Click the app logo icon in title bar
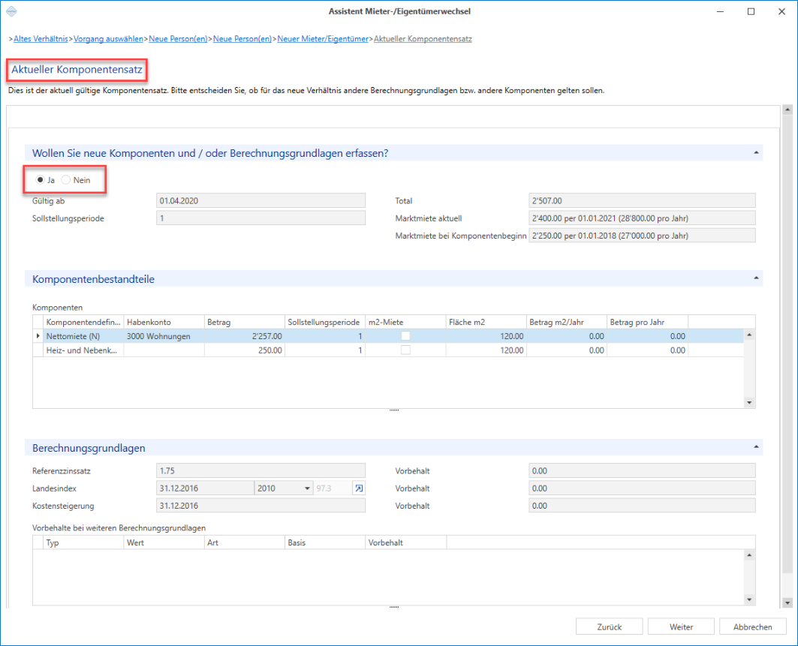 (11, 11)
